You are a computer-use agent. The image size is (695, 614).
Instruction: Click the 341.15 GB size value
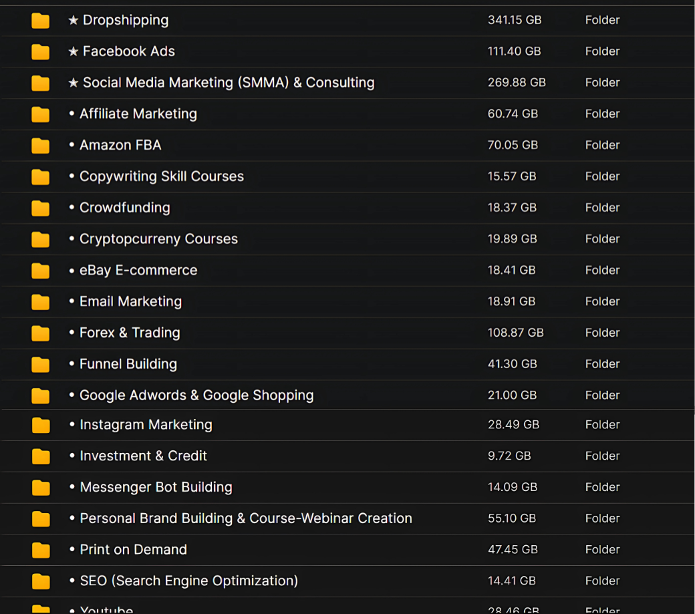point(515,20)
